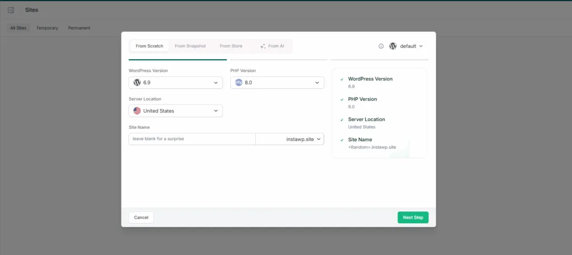The width and height of the screenshot is (572, 255).
Task: Switch to the From Store tab
Action: pyautogui.click(x=231, y=46)
